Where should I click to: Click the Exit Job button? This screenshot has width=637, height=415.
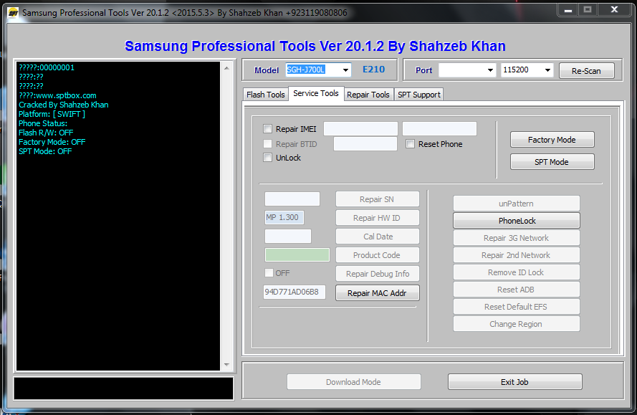click(x=514, y=381)
